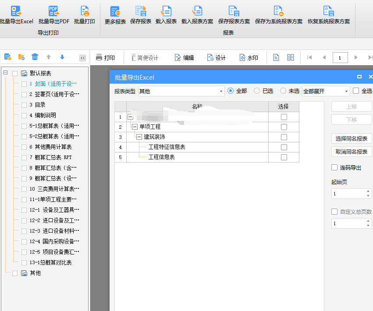
Task: Collapse the row 1 root tree node
Action: [x=130, y=117]
